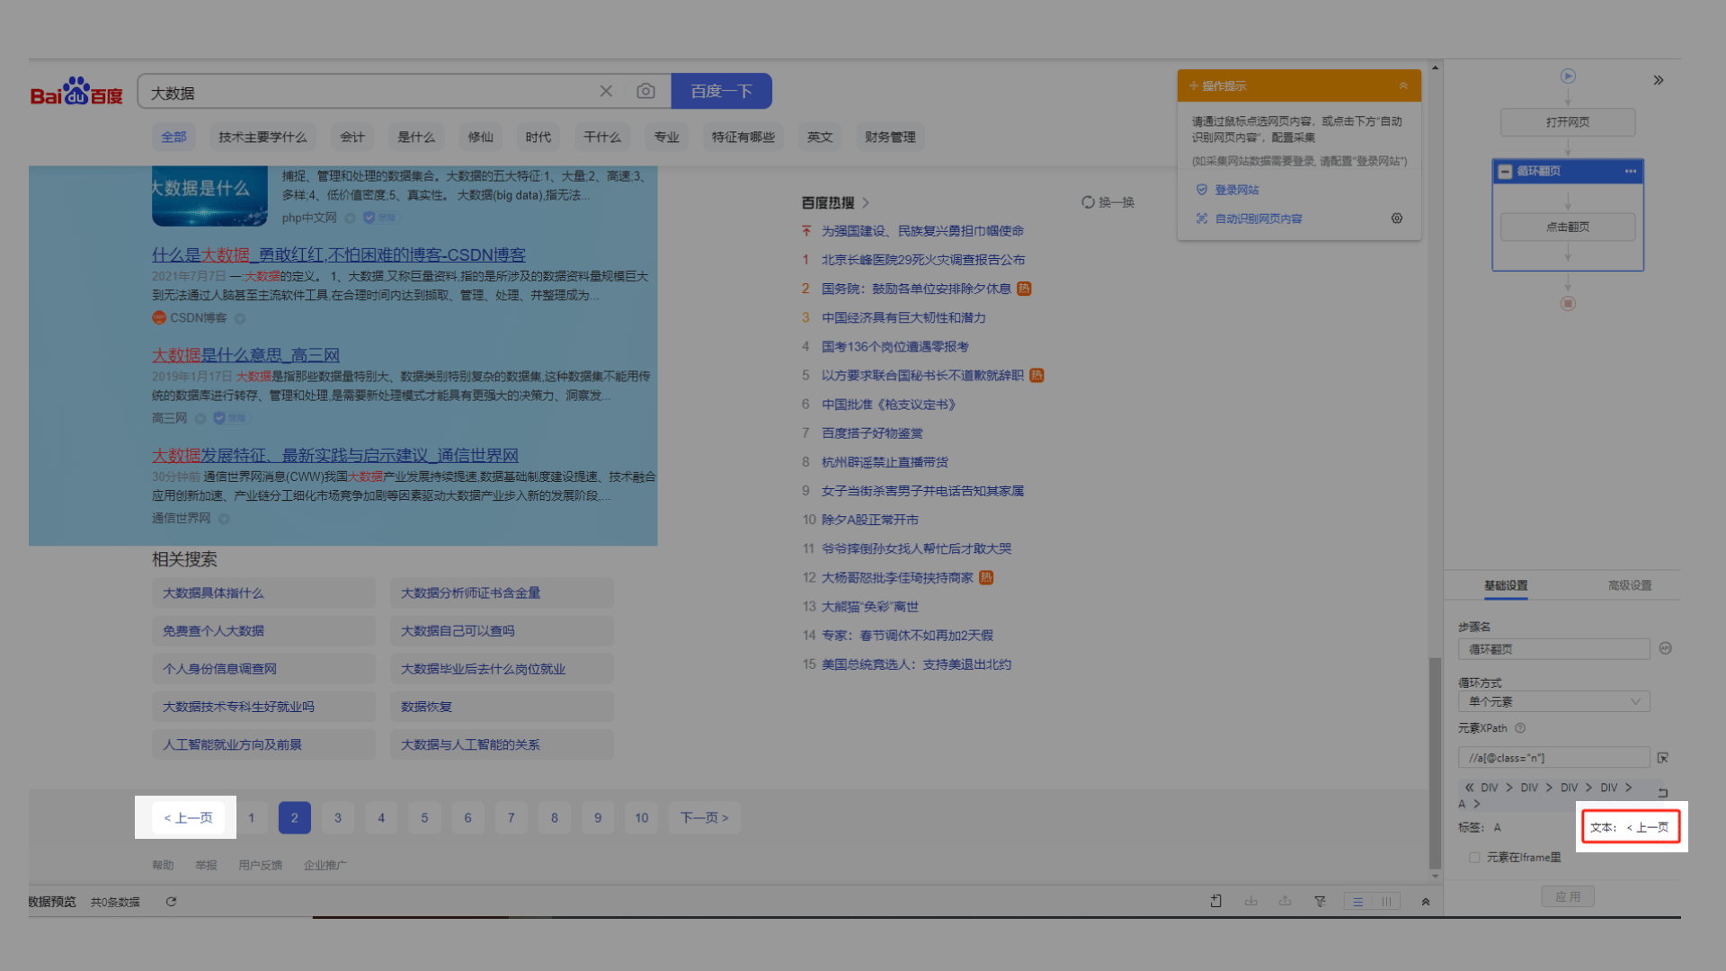Clear the search box with X icon
The image size is (1726, 971).
(x=606, y=91)
